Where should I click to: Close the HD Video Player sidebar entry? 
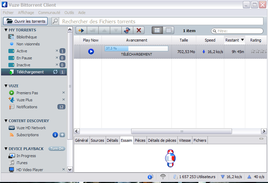pos(64,169)
